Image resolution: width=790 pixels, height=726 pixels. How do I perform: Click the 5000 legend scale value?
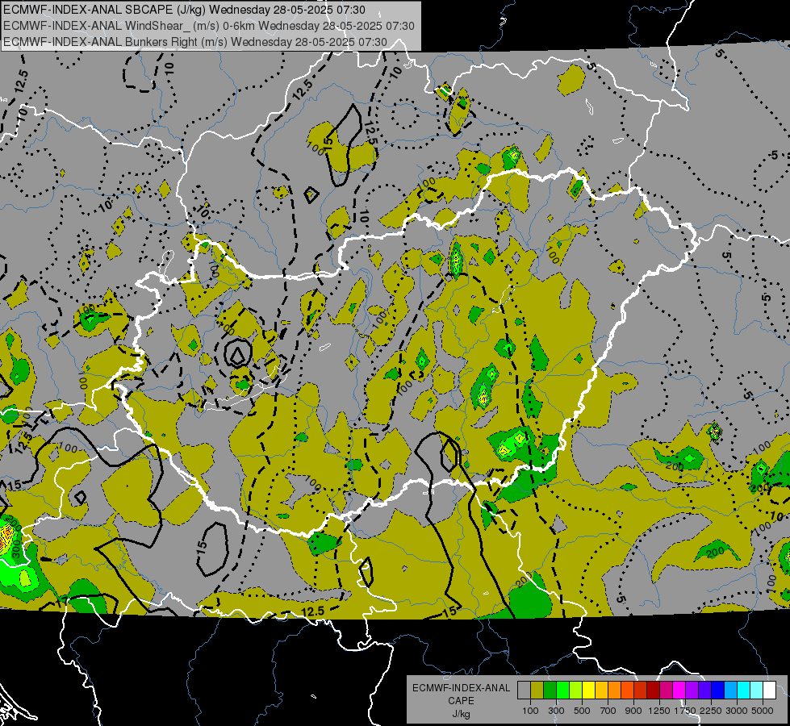[x=763, y=711]
